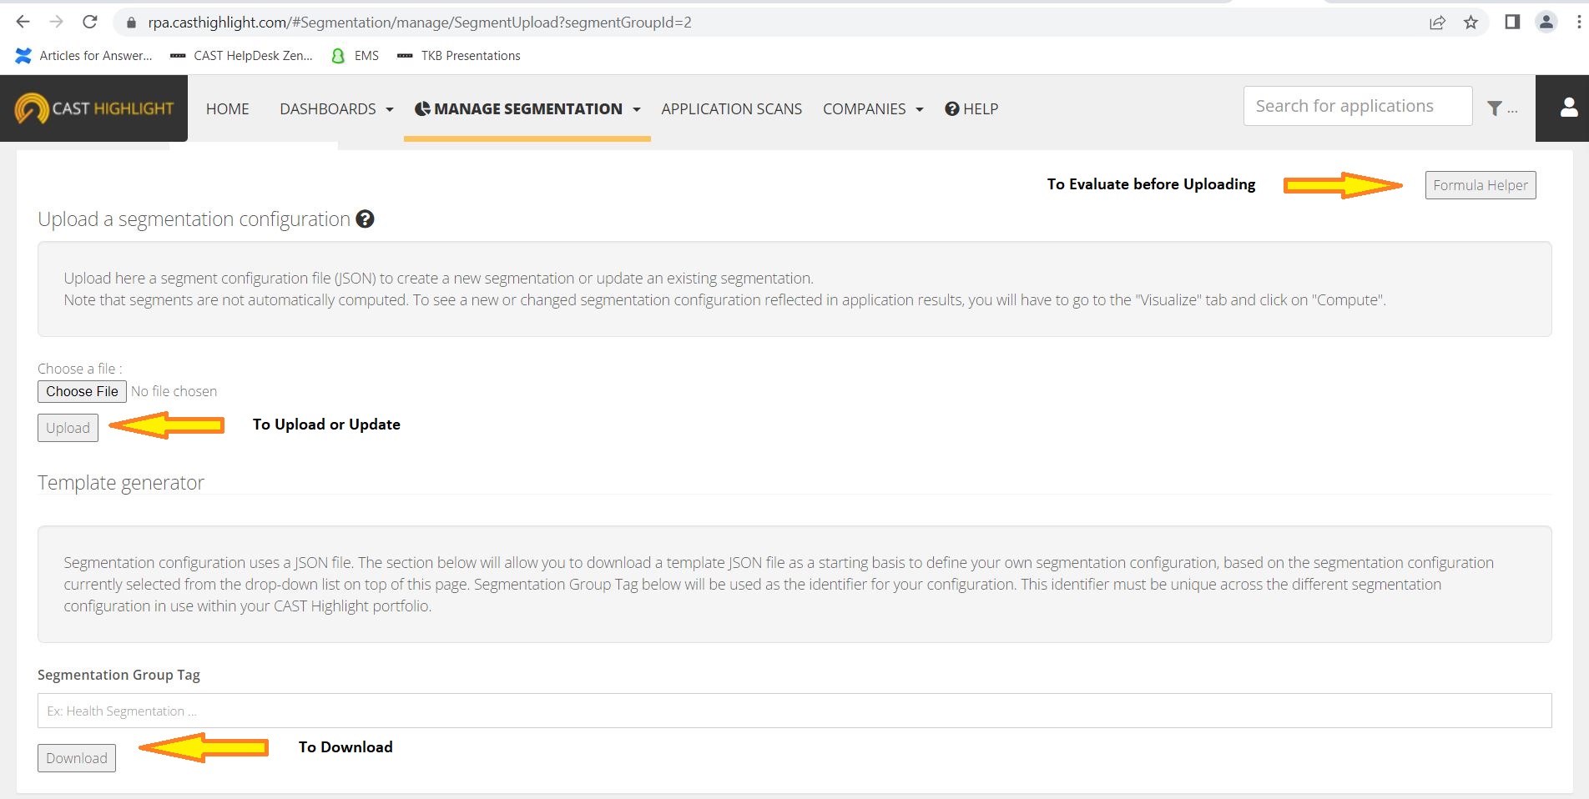
Task: Open browser side panel icon
Action: (x=1512, y=23)
